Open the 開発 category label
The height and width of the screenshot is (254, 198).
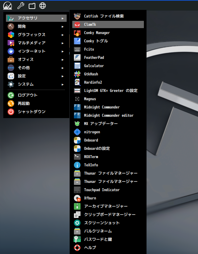(x=22, y=26)
